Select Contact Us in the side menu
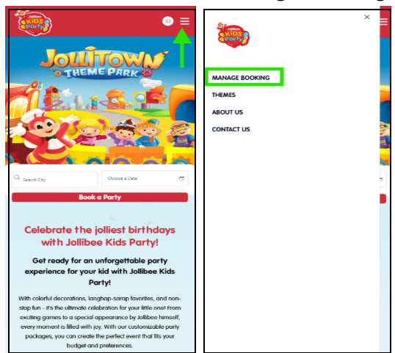 [231, 129]
